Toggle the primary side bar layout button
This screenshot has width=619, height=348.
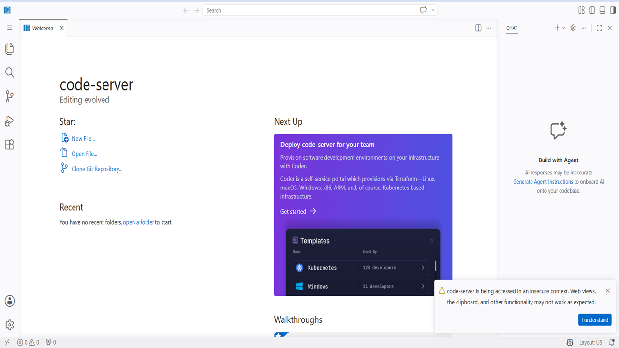(592, 10)
